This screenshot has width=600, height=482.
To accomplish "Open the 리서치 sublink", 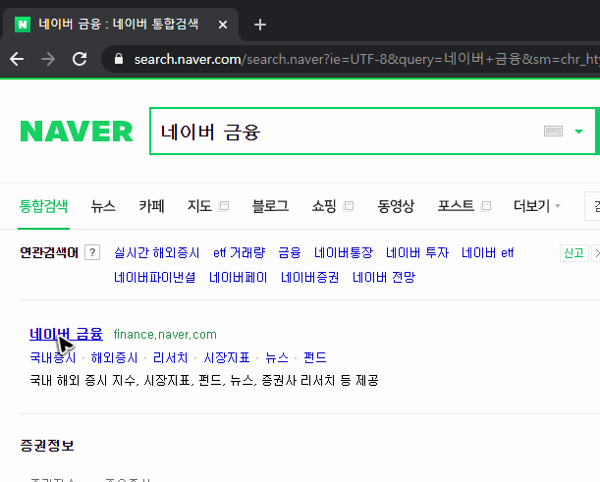I will tap(170, 357).
